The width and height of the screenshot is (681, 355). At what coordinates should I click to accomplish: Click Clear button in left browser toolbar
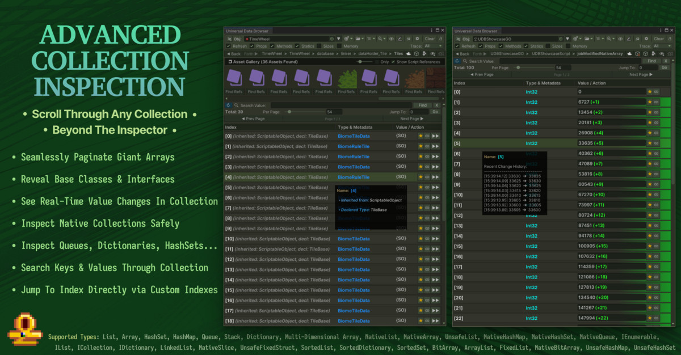[430, 39]
